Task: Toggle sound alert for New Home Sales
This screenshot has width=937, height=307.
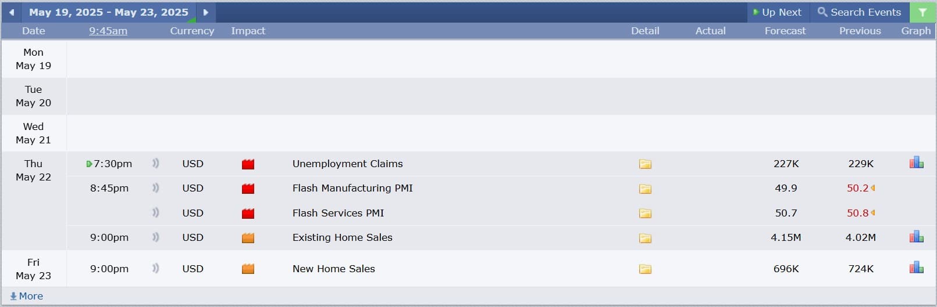Action: click(155, 269)
